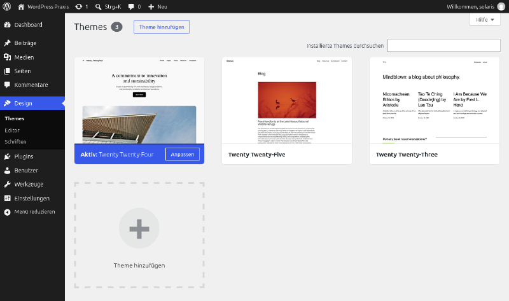Open Seiten menu item
Image resolution: width=509 pixels, height=301 pixels.
pyautogui.click(x=32, y=71)
